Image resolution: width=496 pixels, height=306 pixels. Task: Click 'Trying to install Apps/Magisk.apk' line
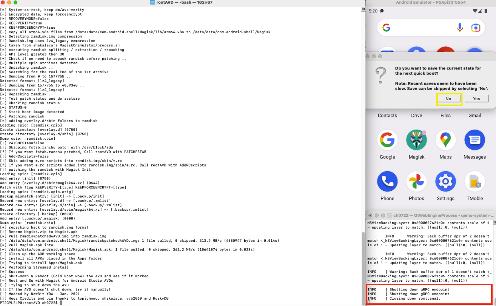(41, 263)
